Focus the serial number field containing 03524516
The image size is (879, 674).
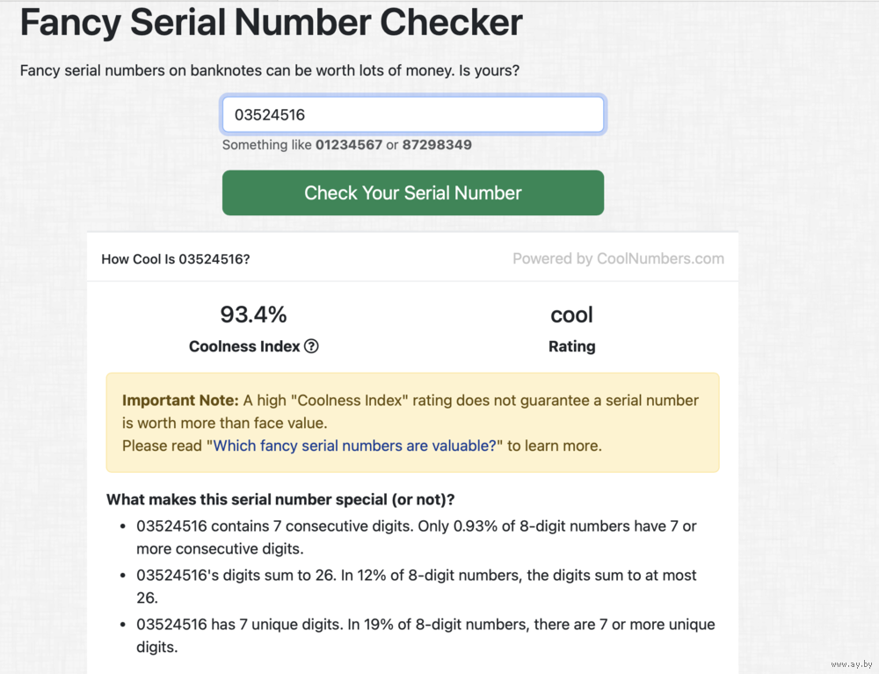[x=413, y=115]
